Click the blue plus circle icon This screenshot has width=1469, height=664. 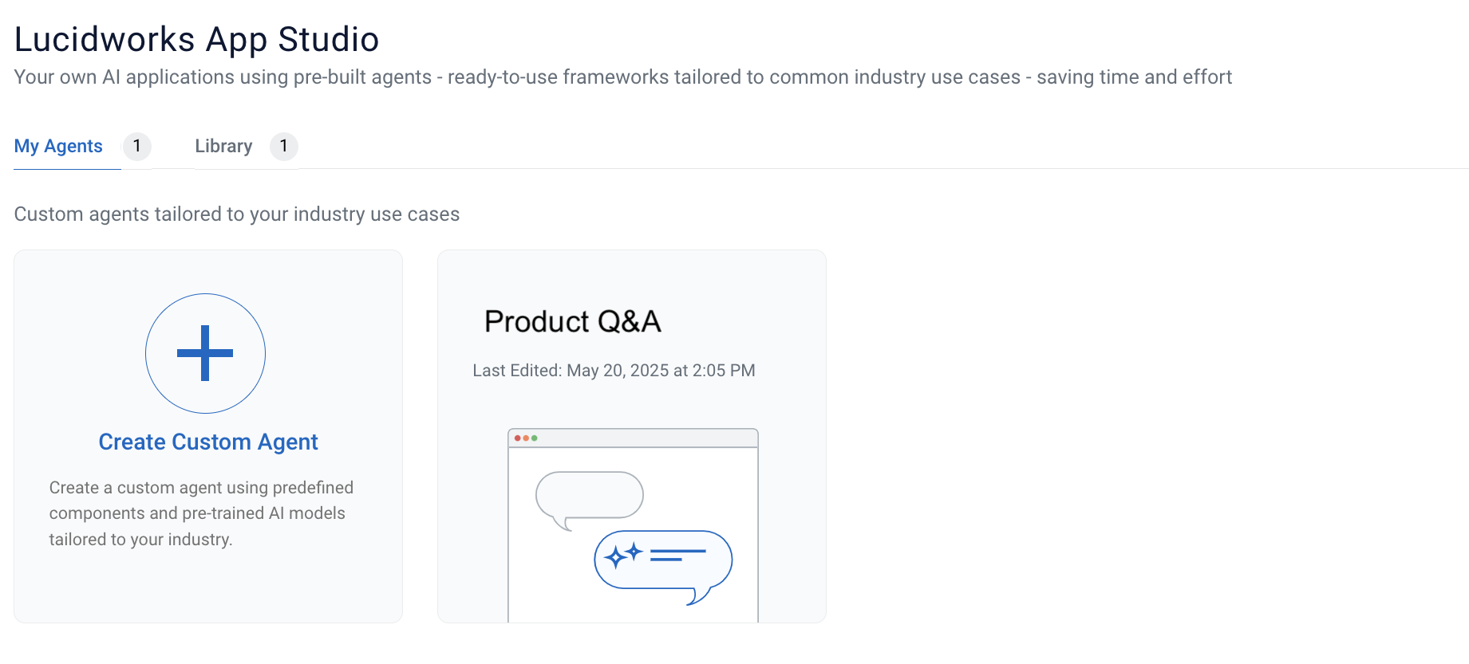pyautogui.click(x=205, y=353)
